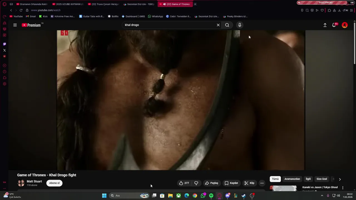The image size is (356, 200).
Task: Open browser downloads icon
Action: coord(340,10)
